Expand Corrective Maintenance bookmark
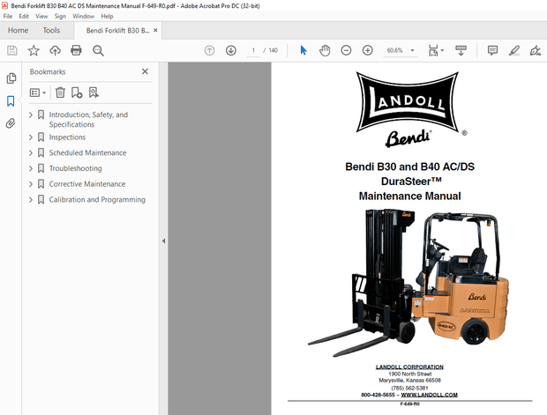This screenshot has height=415, width=547. pyautogui.click(x=31, y=184)
